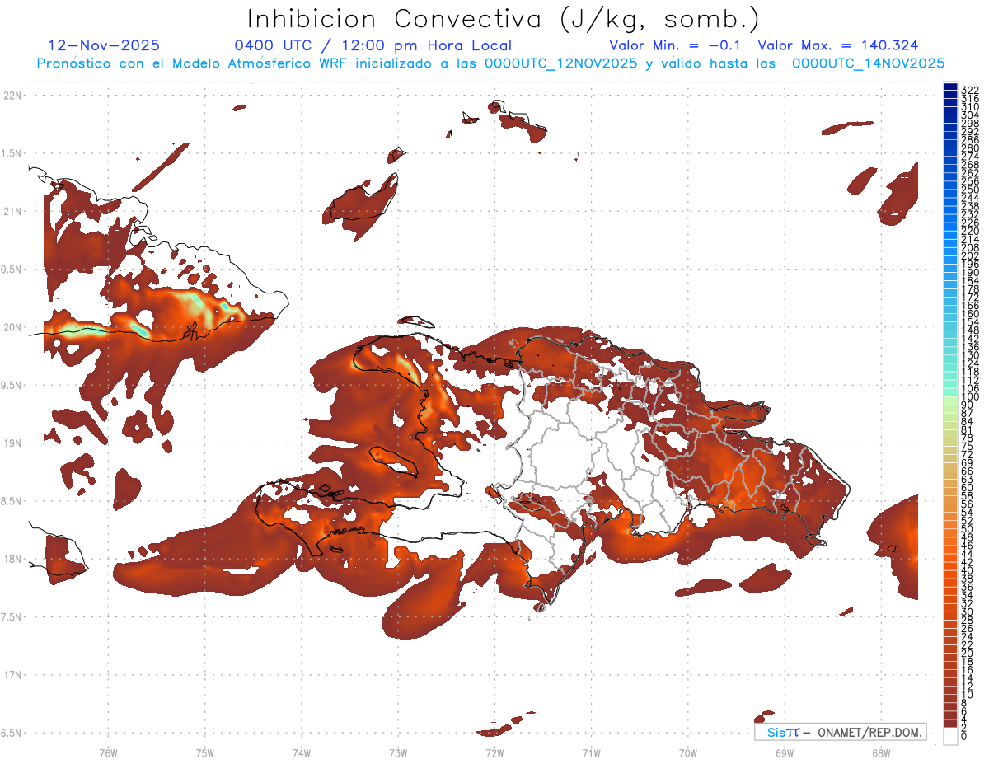Screen dimensions: 989x764
Task: Open the SisTT - ONAMET/REP.DOM. credit box
Action: click(x=840, y=732)
